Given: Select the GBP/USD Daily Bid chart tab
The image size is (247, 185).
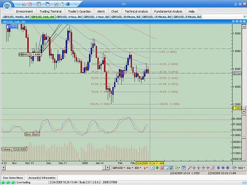Looking at the screenshot, I should [x=43, y=17].
